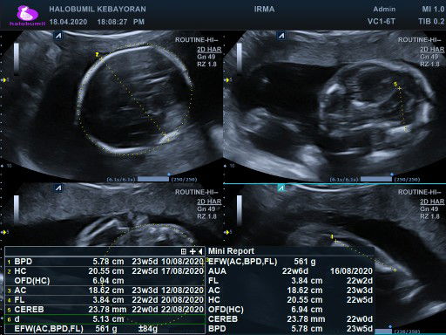Click the Mini Report title
446x335 pixels.
pos(231,251)
